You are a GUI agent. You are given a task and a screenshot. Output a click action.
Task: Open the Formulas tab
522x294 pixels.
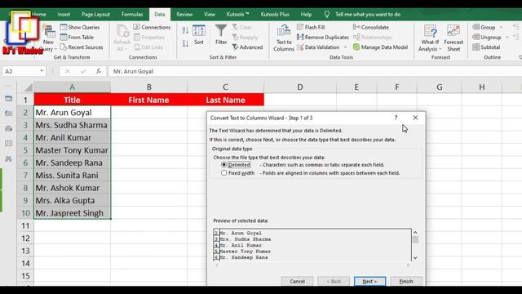point(132,15)
